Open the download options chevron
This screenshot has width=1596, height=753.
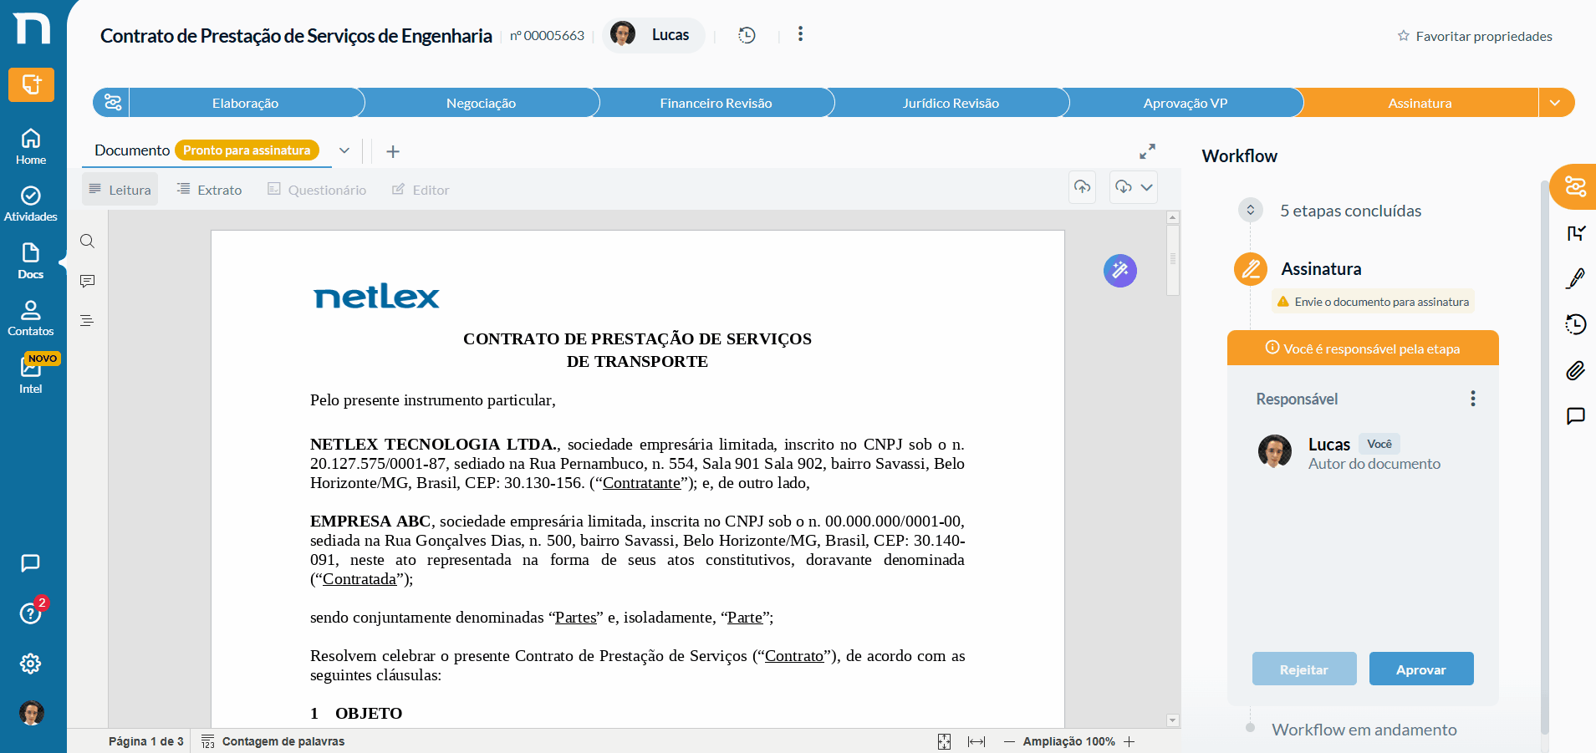coord(1147,187)
